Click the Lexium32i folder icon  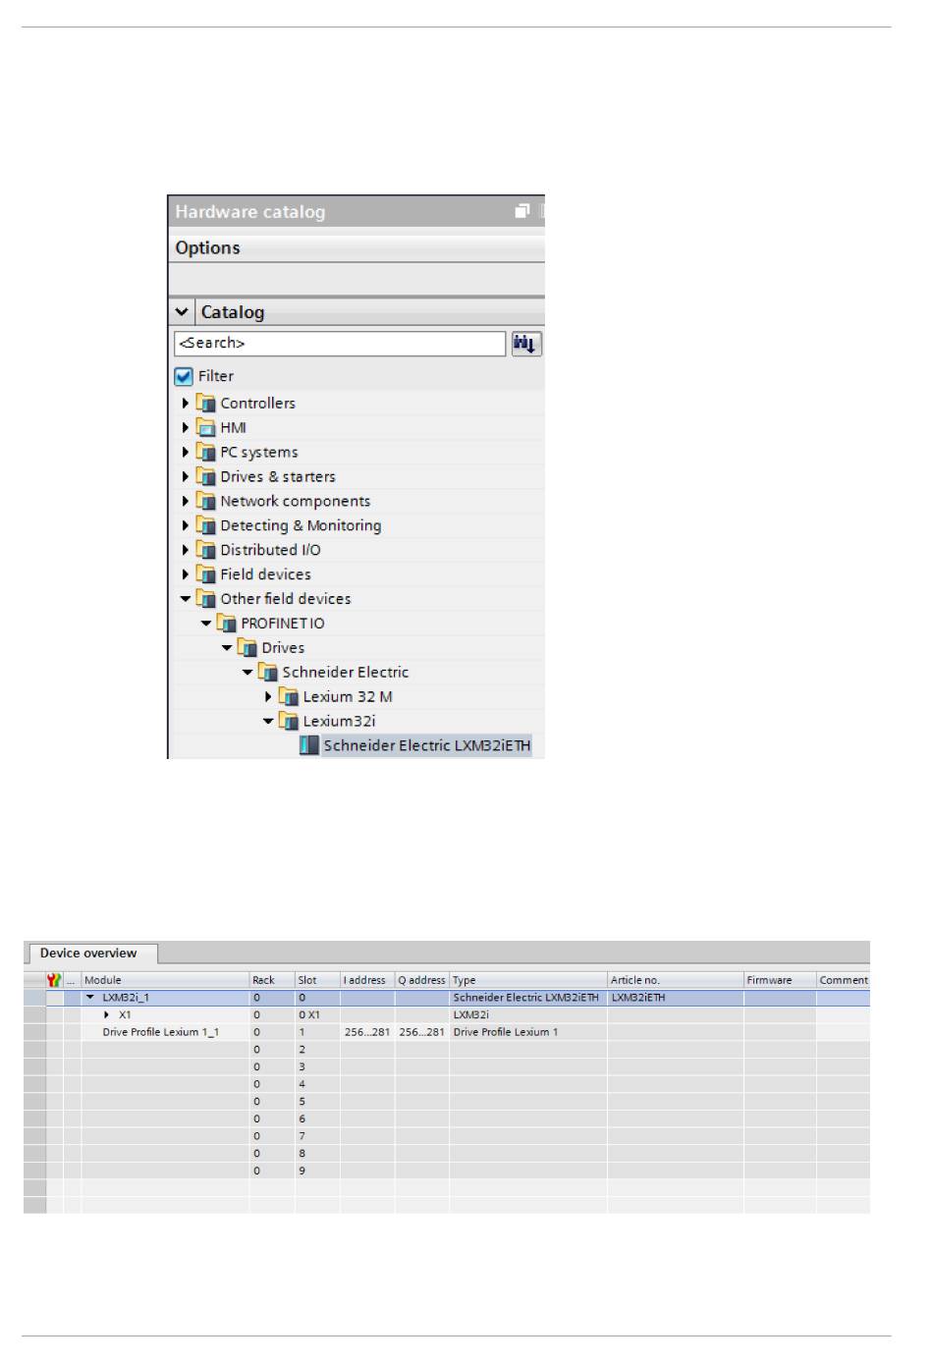coord(289,721)
